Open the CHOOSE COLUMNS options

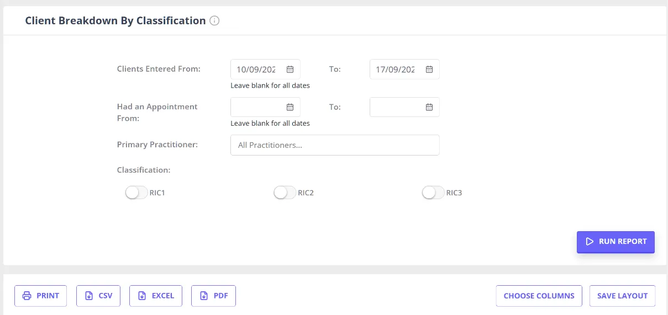coord(539,296)
